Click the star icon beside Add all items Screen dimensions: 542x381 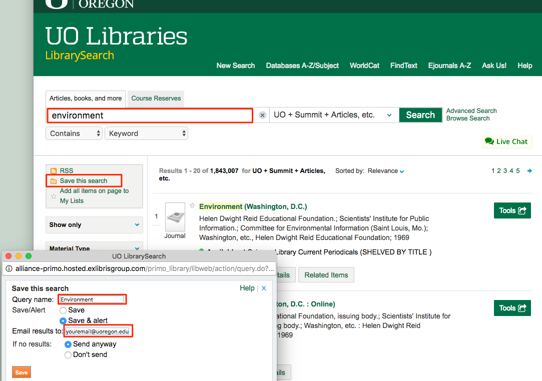pyautogui.click(x=54, y=196)
